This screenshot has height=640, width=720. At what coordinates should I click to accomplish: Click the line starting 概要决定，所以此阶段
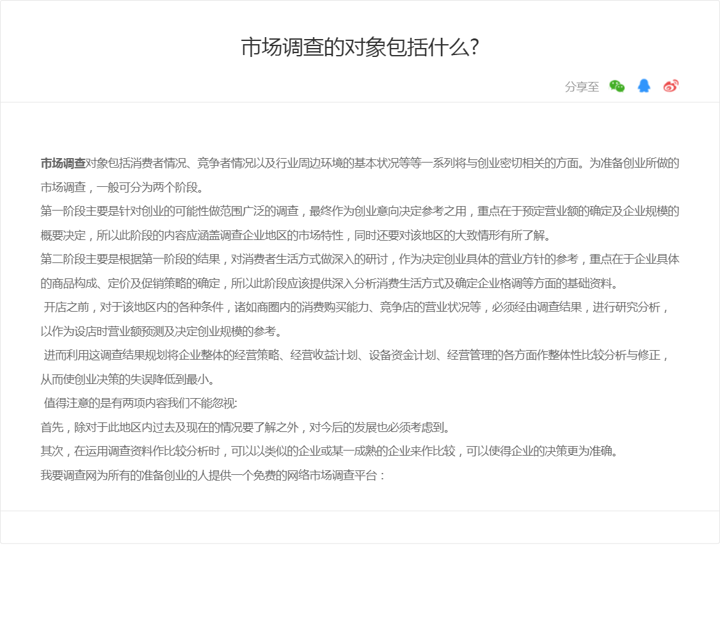pos(296,236)
